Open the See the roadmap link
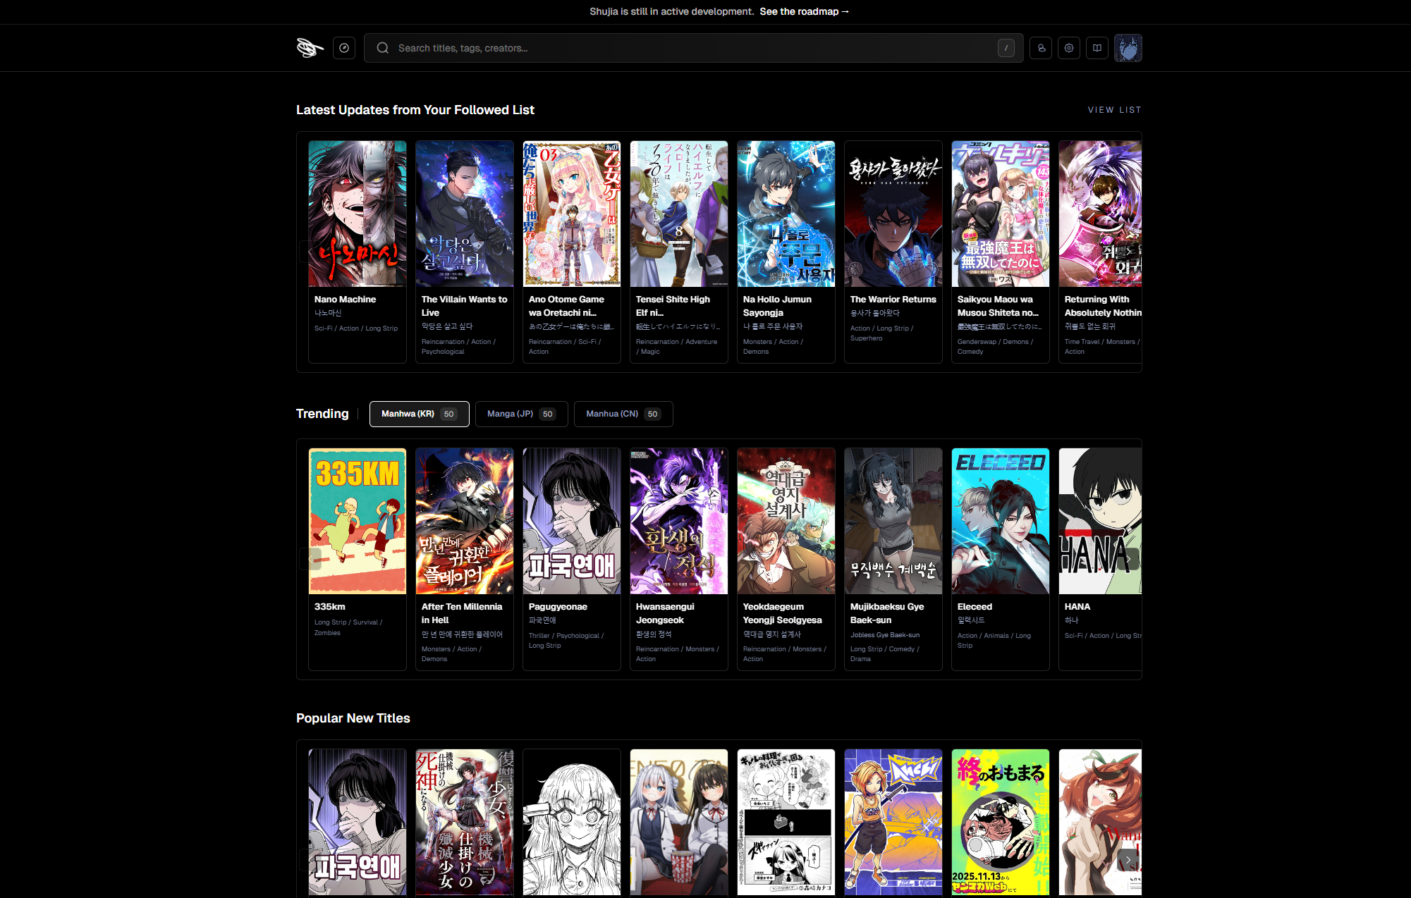 tap(804, 11)
